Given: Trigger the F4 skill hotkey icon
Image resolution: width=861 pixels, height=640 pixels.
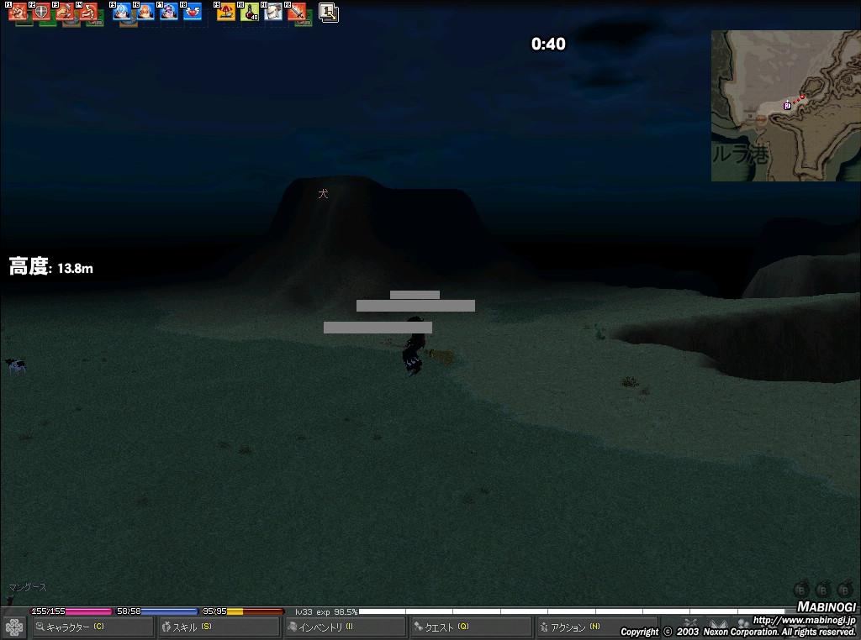Looking at the screenshot, I should pyautogui.click(x=88, y=13).
